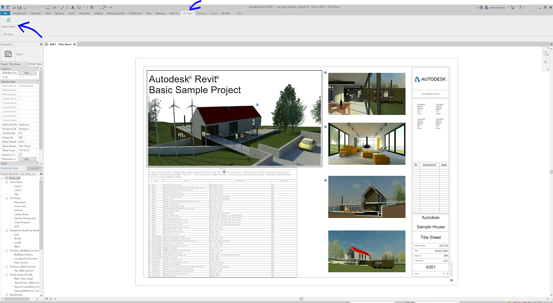Select Level 1 floor plan in Project Browser
Image resolution: width=553 pixels, height=303 pixels.
click(x=18, y=186)
